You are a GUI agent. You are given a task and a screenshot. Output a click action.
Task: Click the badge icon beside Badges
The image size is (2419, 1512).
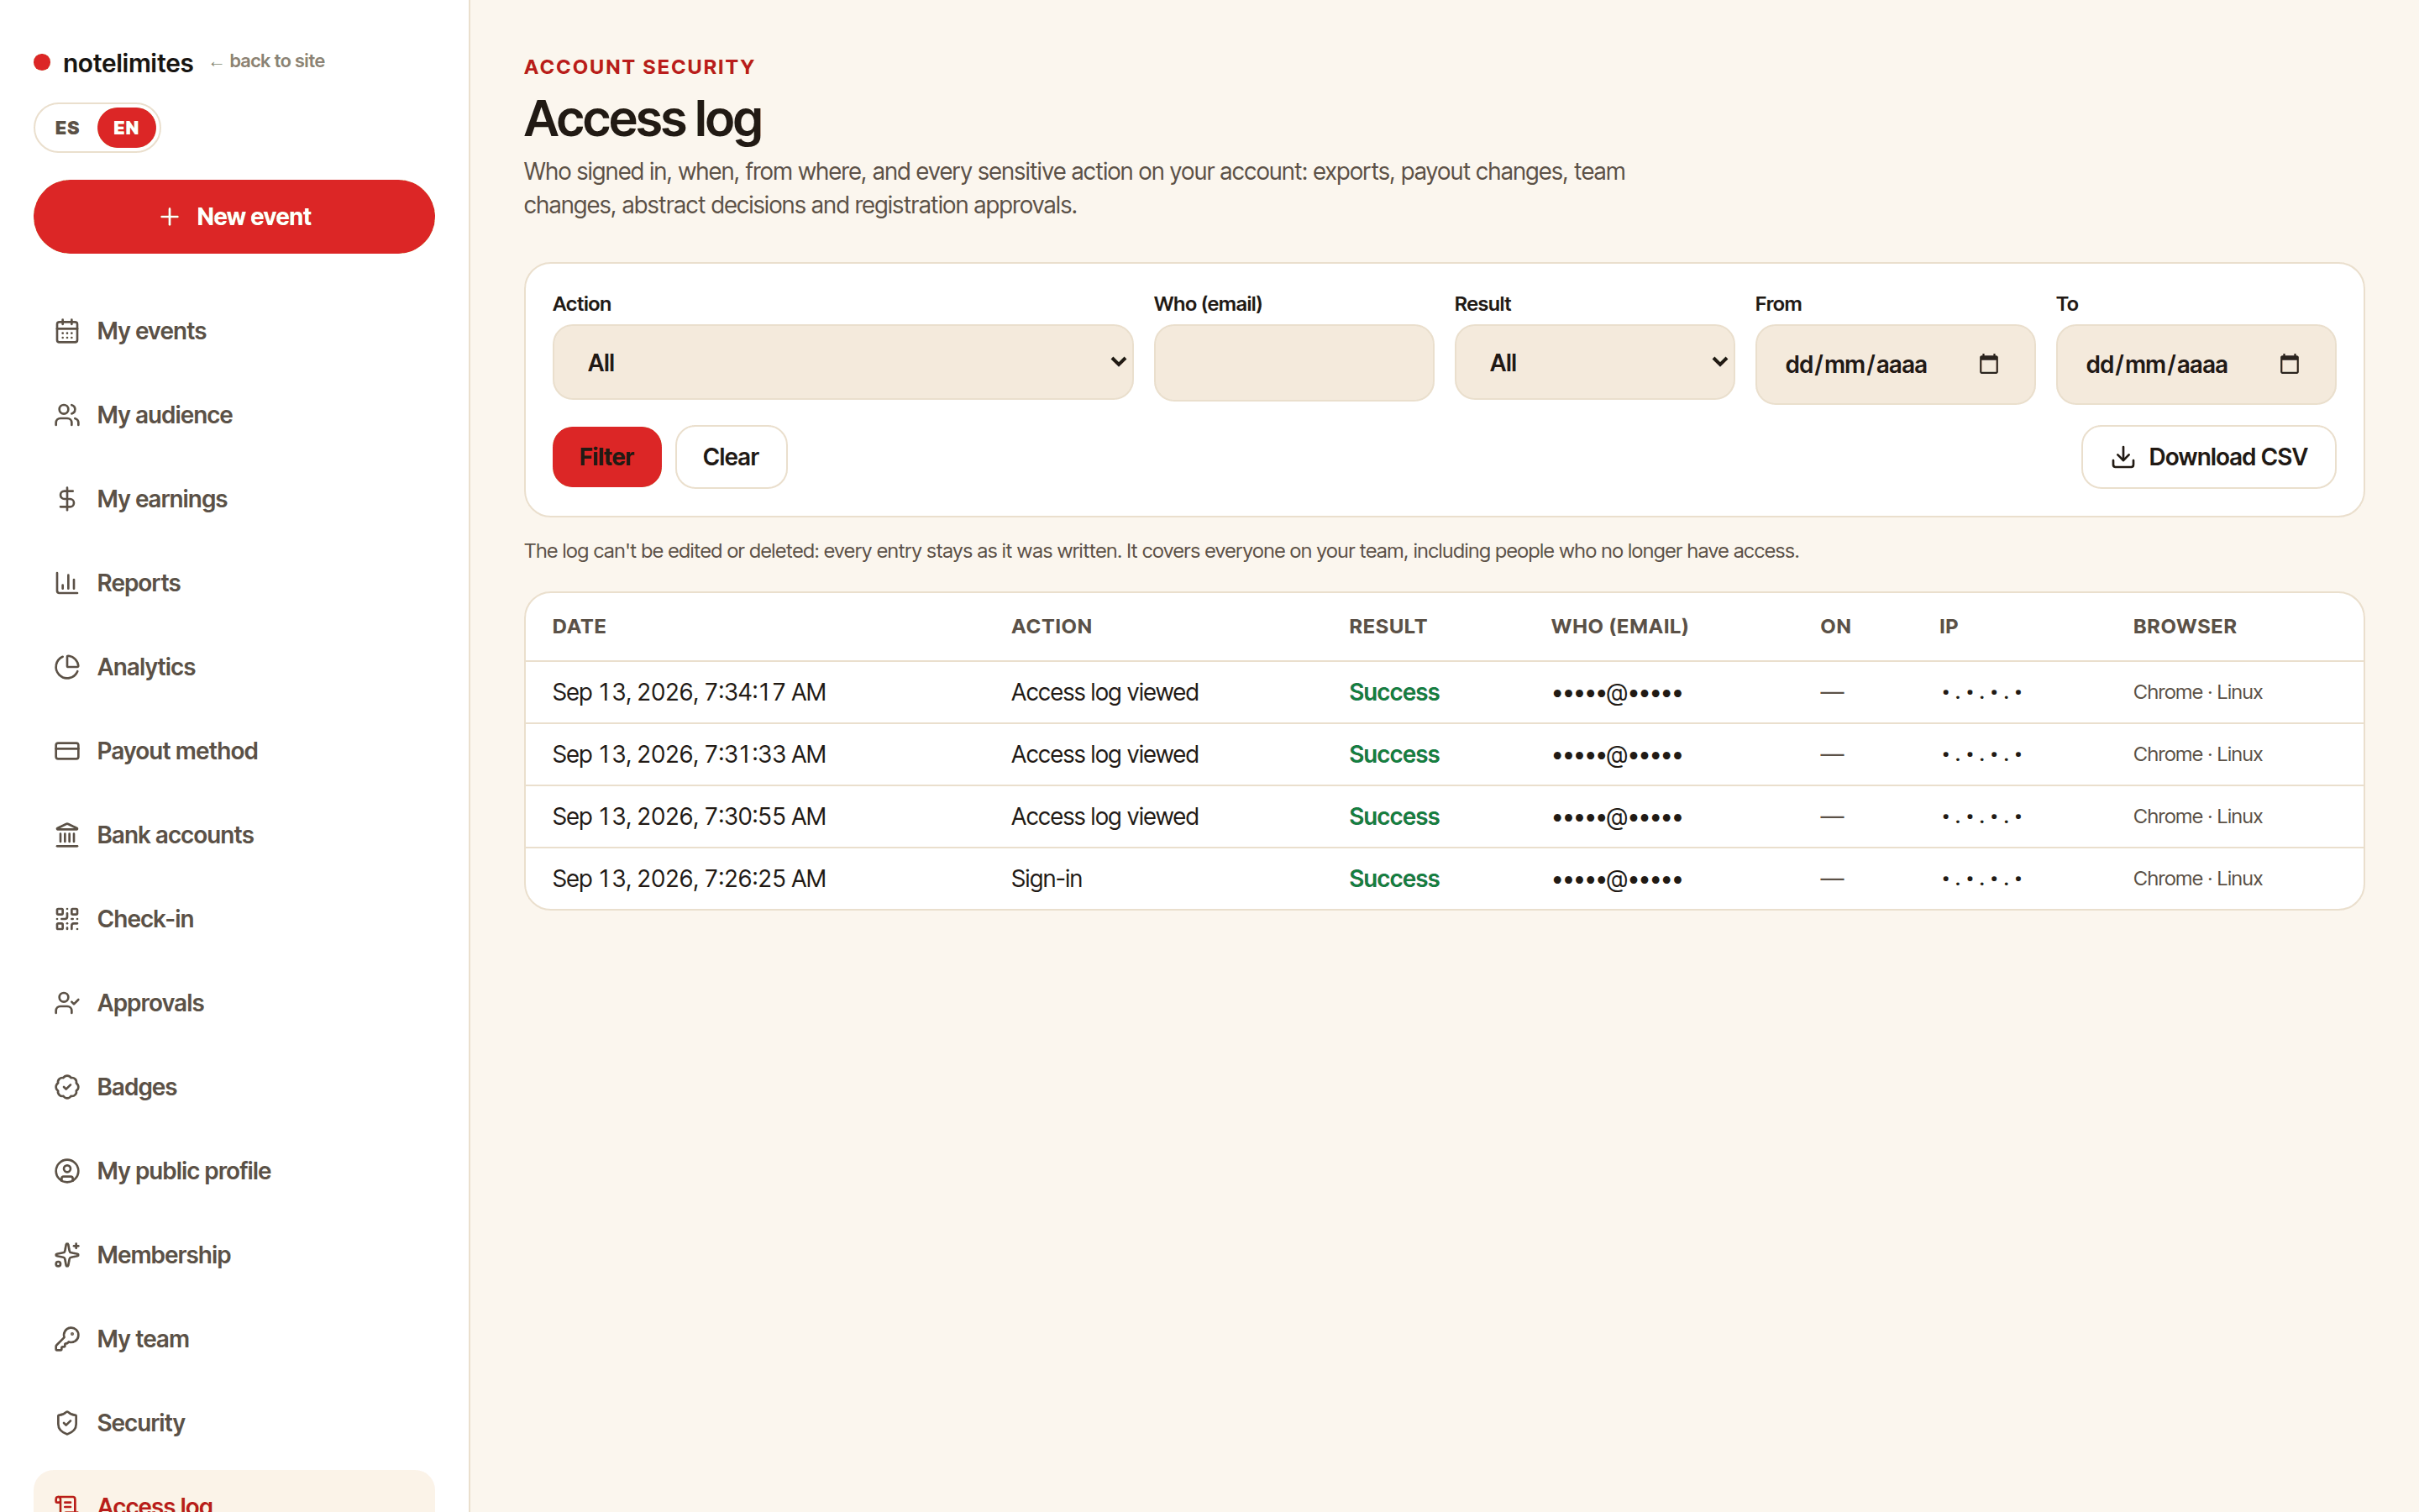point(67,1087)
